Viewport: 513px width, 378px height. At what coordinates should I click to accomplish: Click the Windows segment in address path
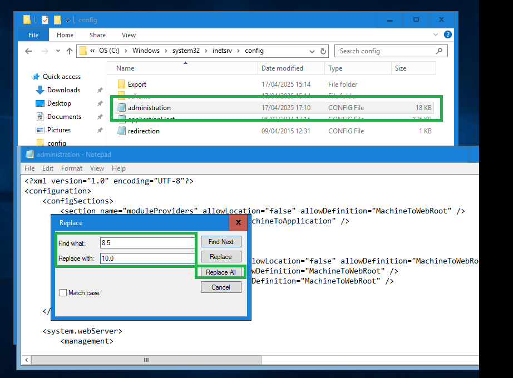click(146, 51)
